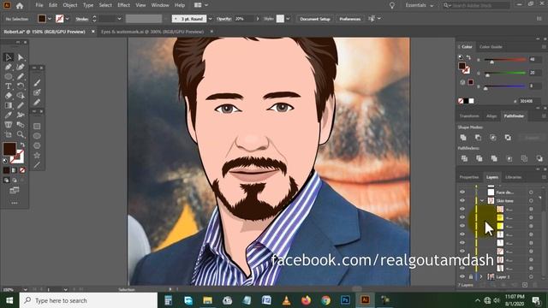Open the Effect menu
This screenshot has width=548, height=308.
click(x=123, y=5)
